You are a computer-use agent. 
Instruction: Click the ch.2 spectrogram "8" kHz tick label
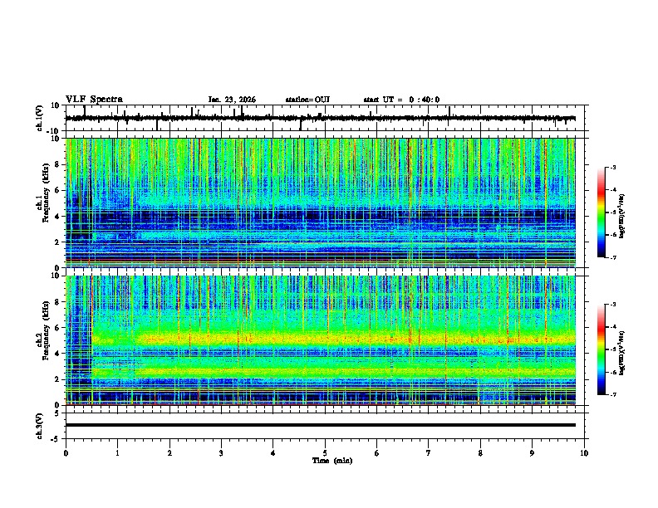(x=57, y=302)
